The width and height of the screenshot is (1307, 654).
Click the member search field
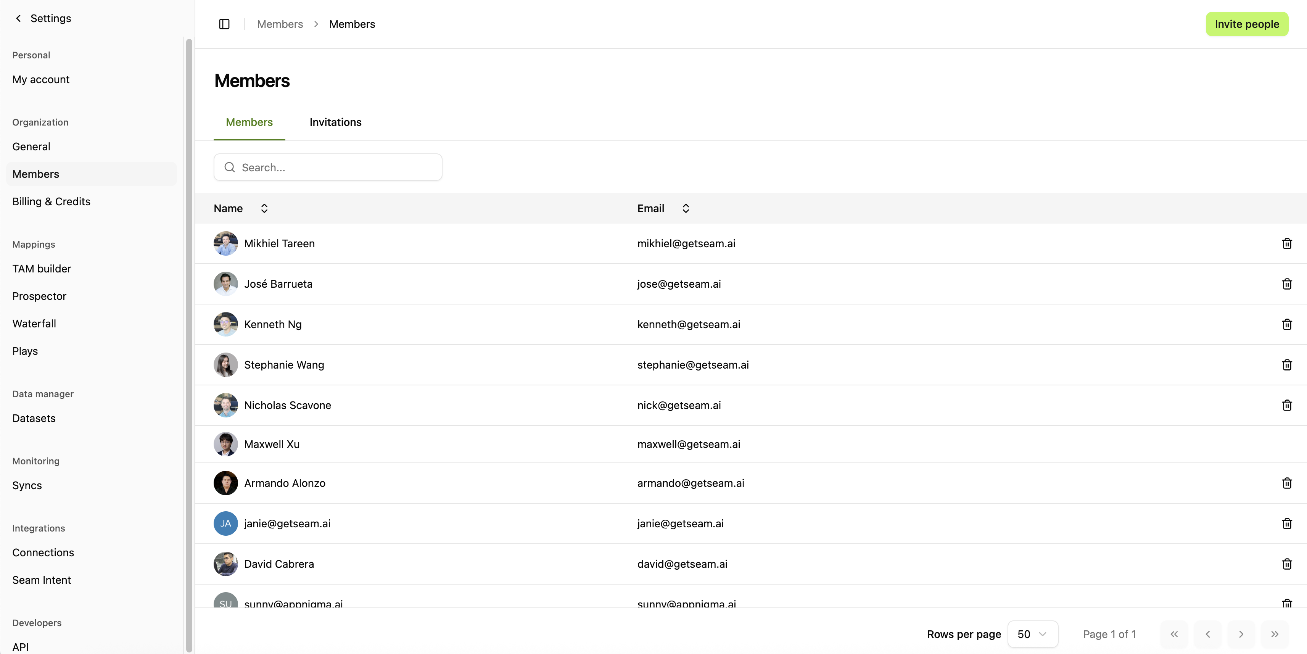tap(328, 168)
